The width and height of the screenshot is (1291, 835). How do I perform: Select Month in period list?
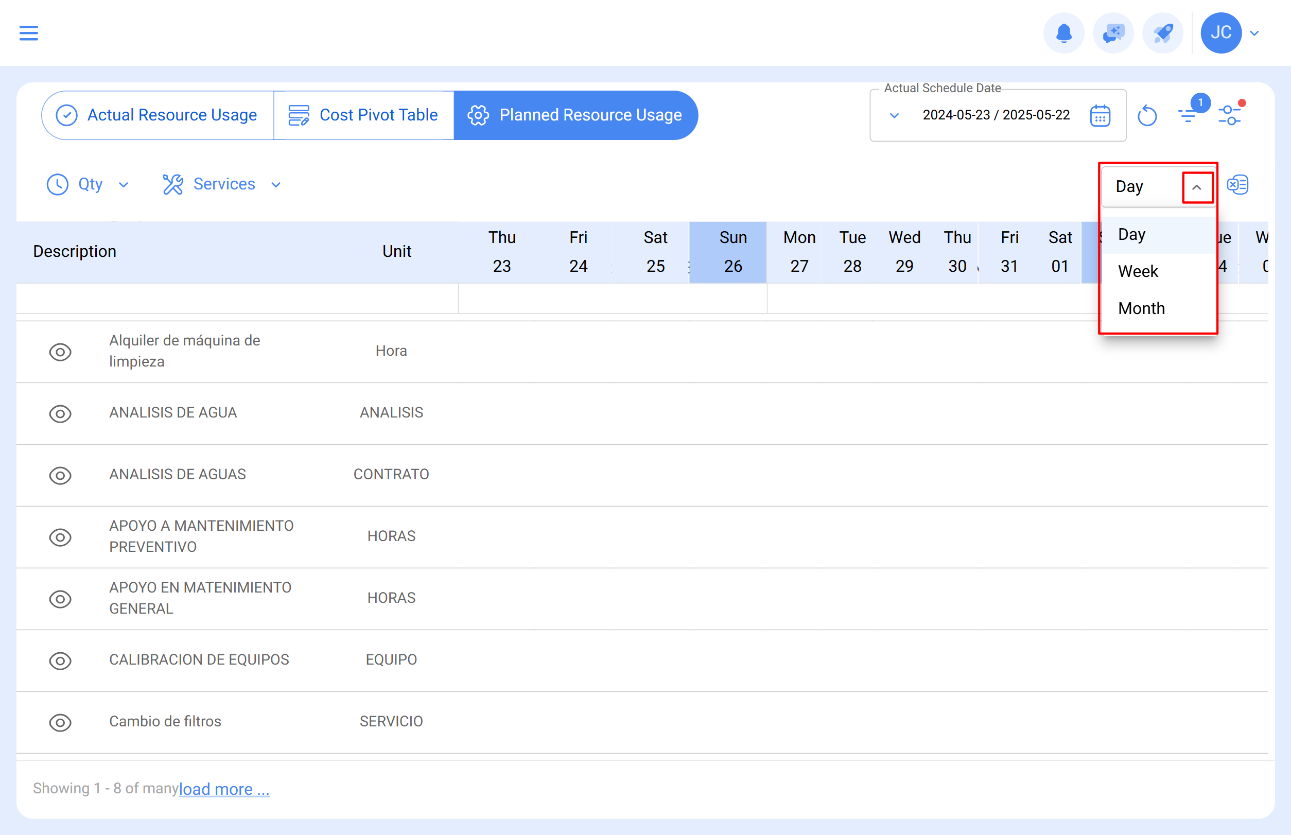point(1158,308)
